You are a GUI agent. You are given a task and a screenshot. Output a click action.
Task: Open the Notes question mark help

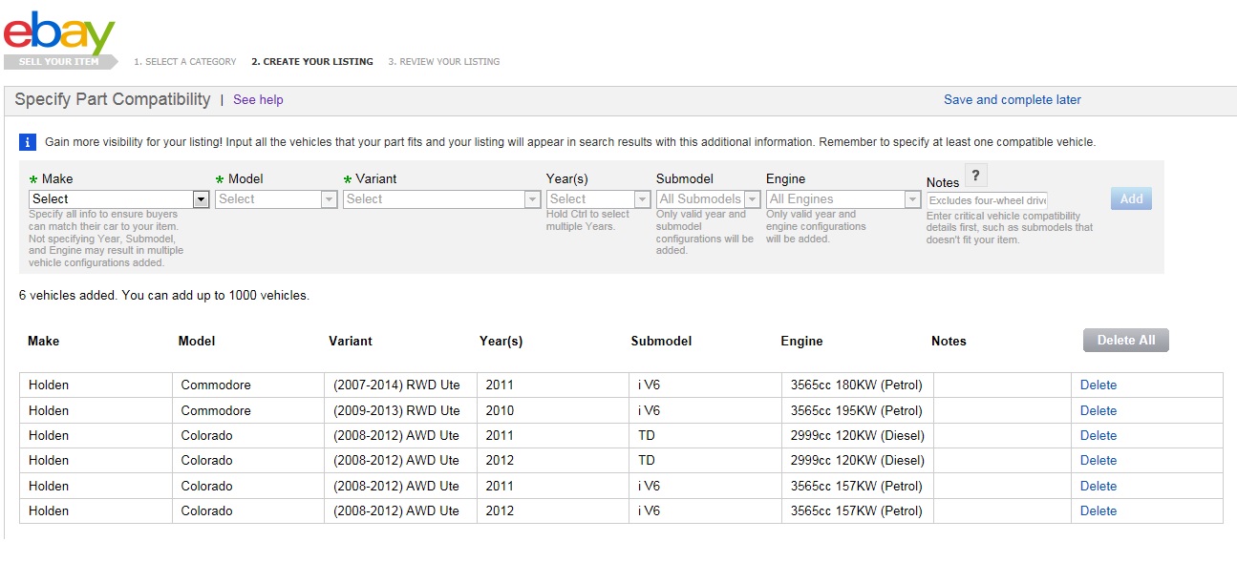tap(975, 176)
